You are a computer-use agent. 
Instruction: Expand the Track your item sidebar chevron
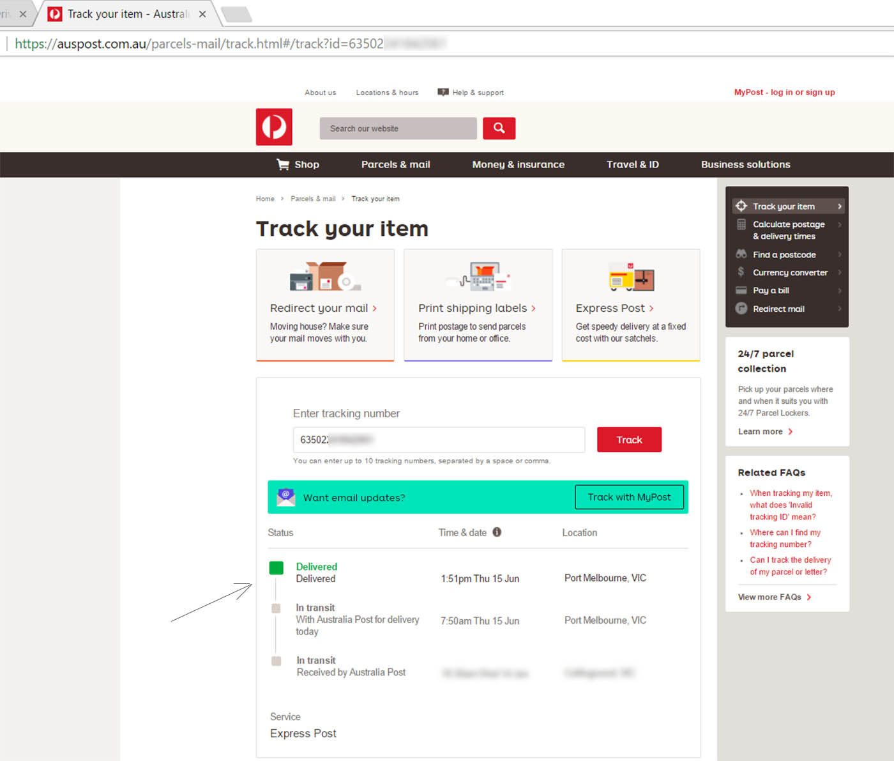[839, 206]
